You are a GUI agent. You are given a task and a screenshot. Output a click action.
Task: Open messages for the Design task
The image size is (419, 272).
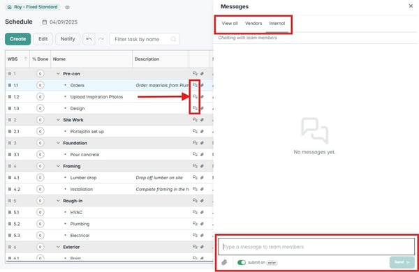click(195, 108)
